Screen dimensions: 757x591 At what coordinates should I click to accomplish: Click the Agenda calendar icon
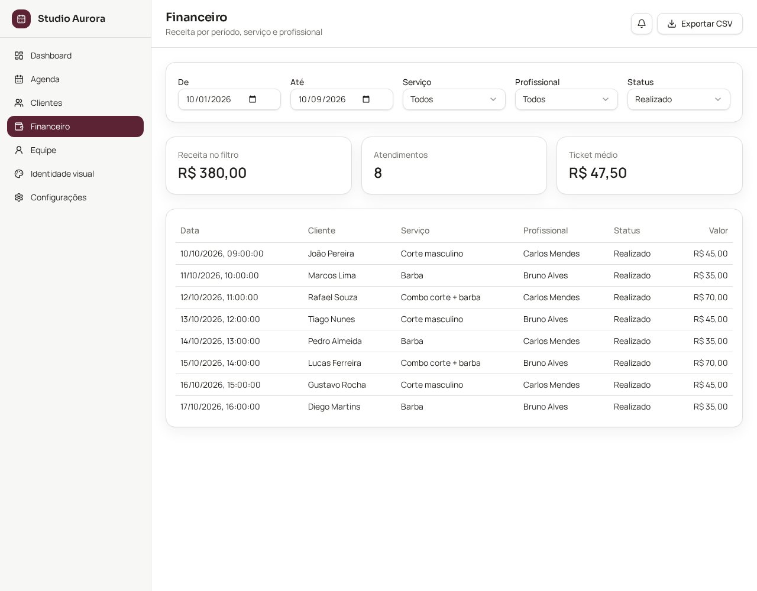19,79
